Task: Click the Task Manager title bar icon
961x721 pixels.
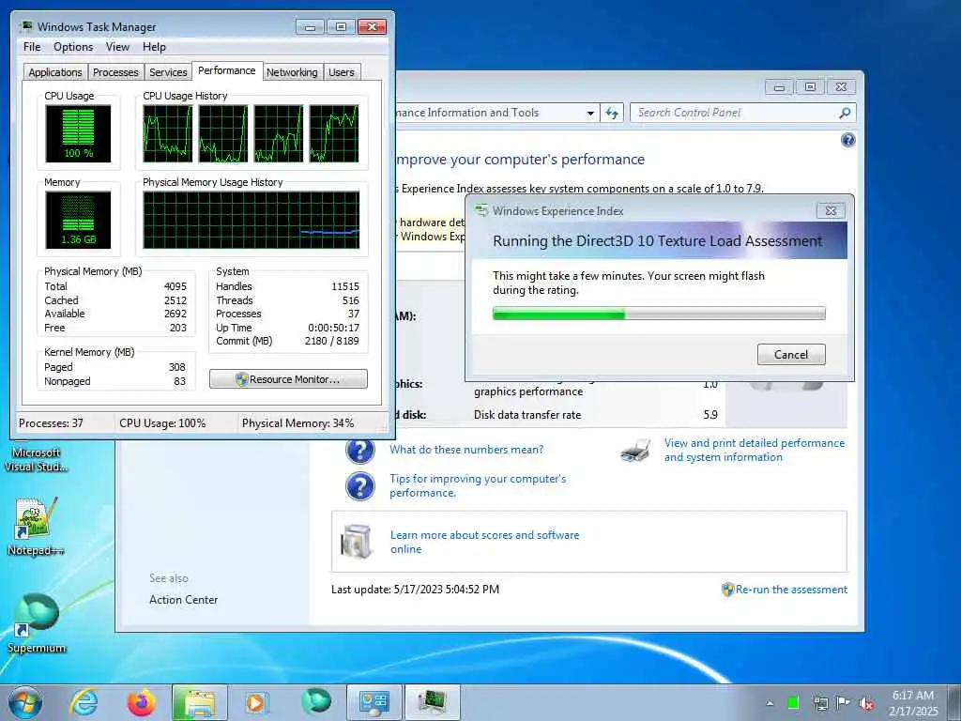Action: point(26,26)
